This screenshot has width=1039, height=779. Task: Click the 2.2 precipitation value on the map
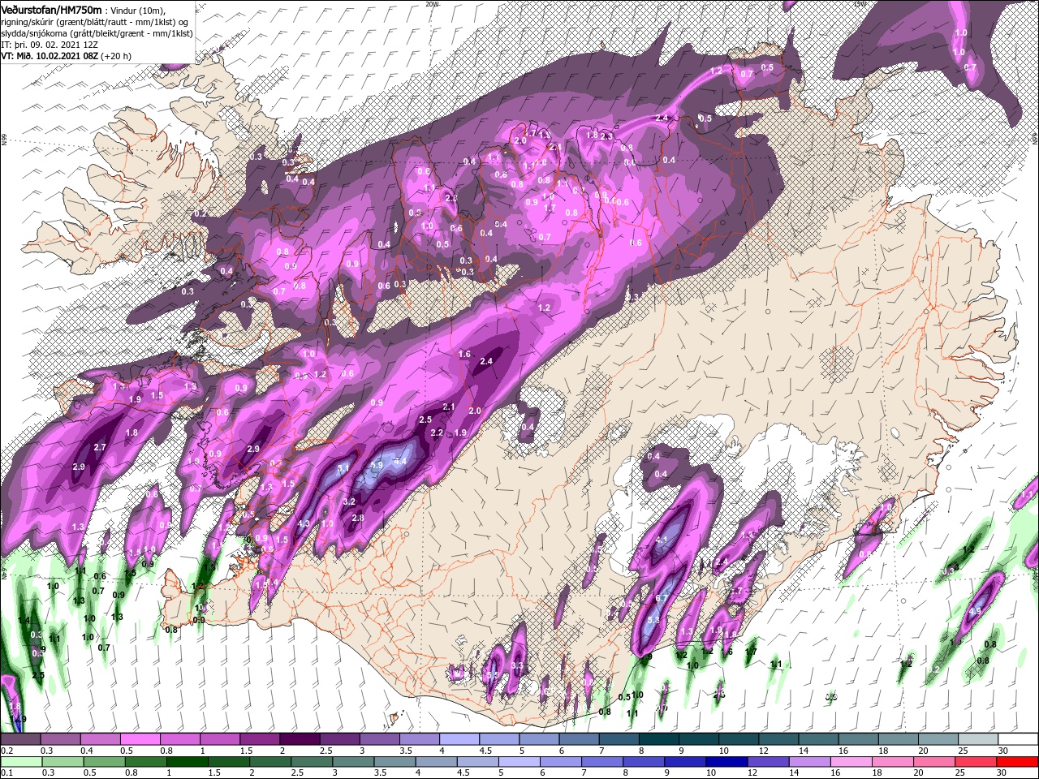437,433
